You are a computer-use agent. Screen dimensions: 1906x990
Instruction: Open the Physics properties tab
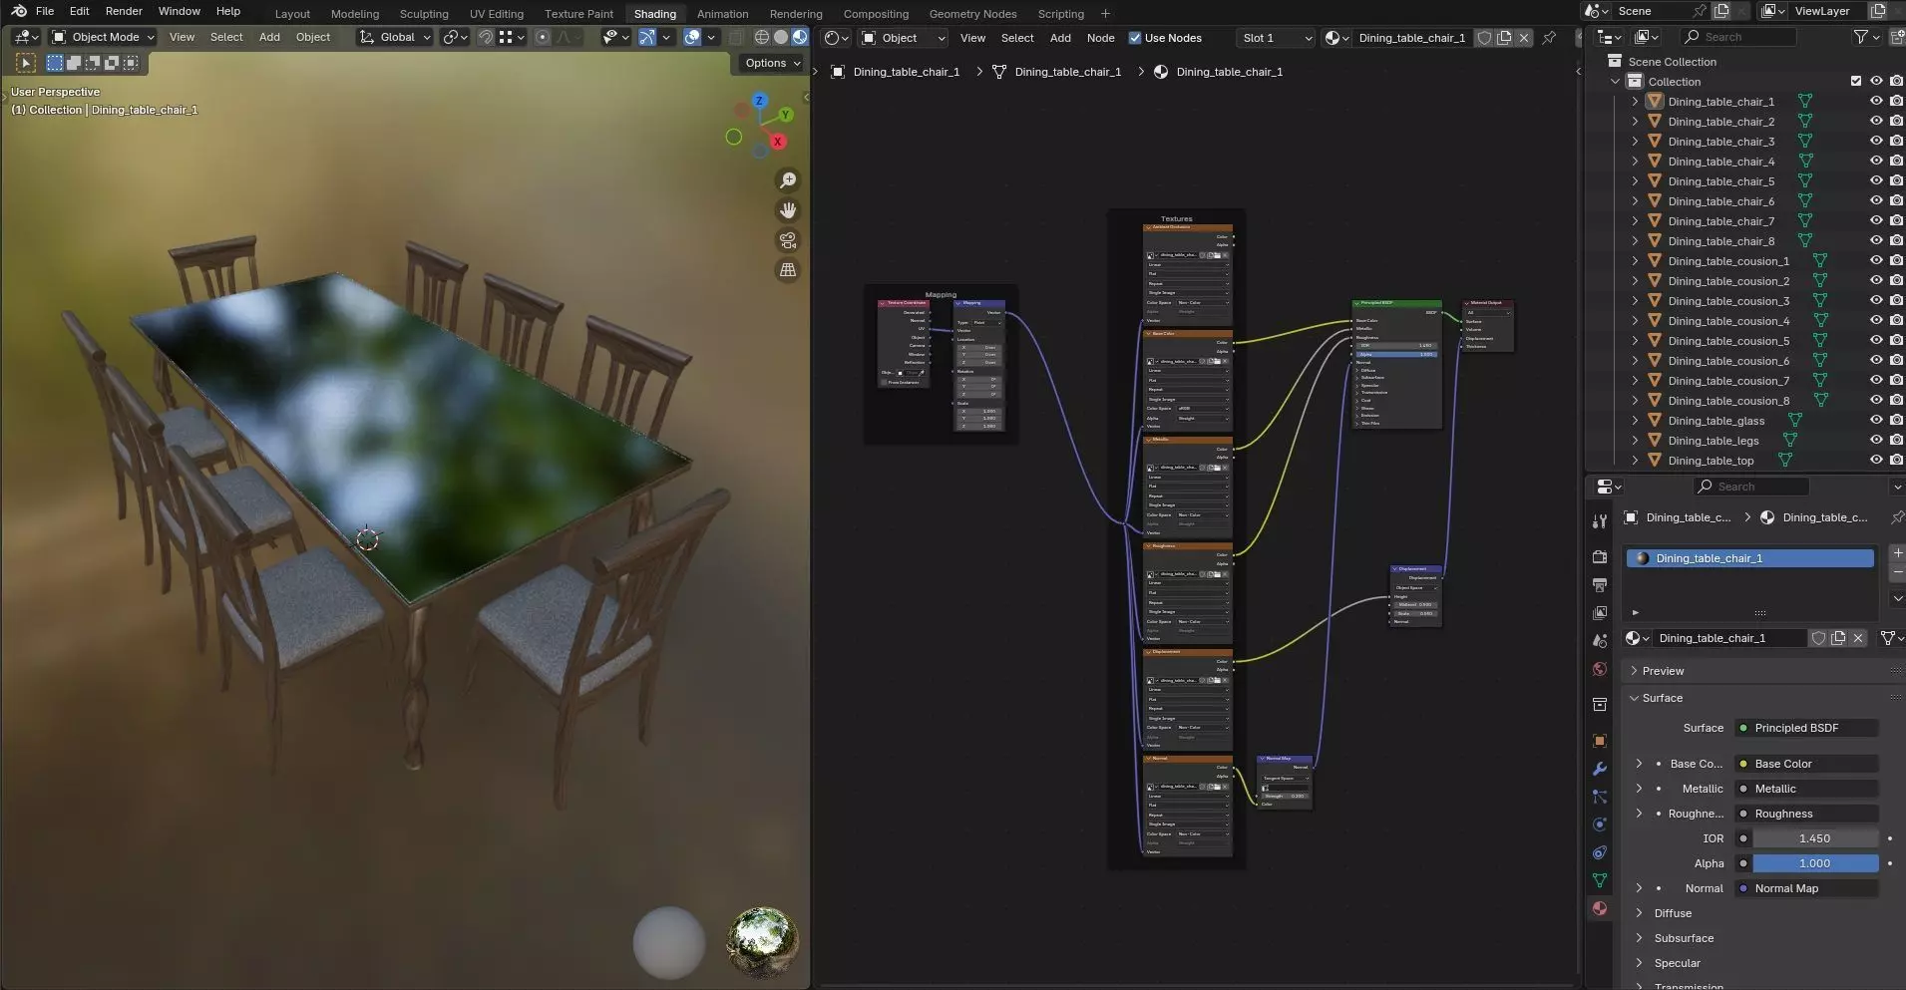(1600, 825)
